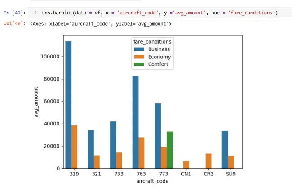
Task: Click the In [49] prompt label
Action: tap(14, 13)
